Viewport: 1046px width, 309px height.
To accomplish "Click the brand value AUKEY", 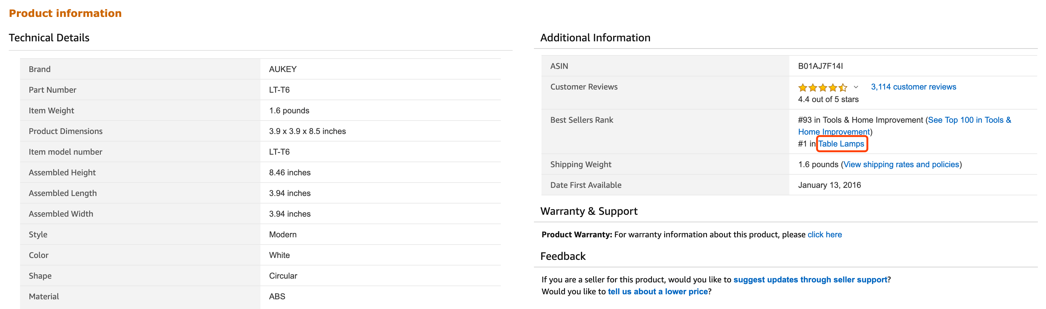I will click(x=283, y=70).
